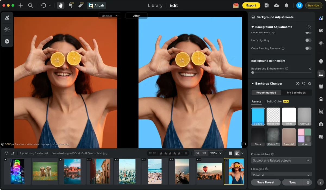Screen dimensions: 326x190
Task: Open the AI Lab panel
Action: [96, 5]
